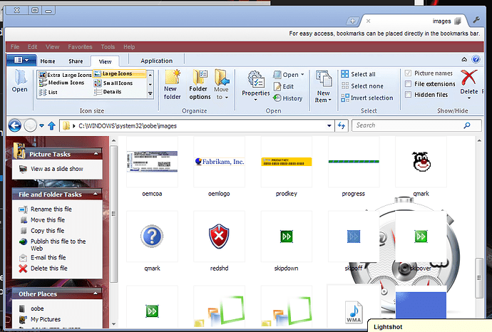492x332 pixels.
Task: Collapse the Other Places panel
Action: 96,294
